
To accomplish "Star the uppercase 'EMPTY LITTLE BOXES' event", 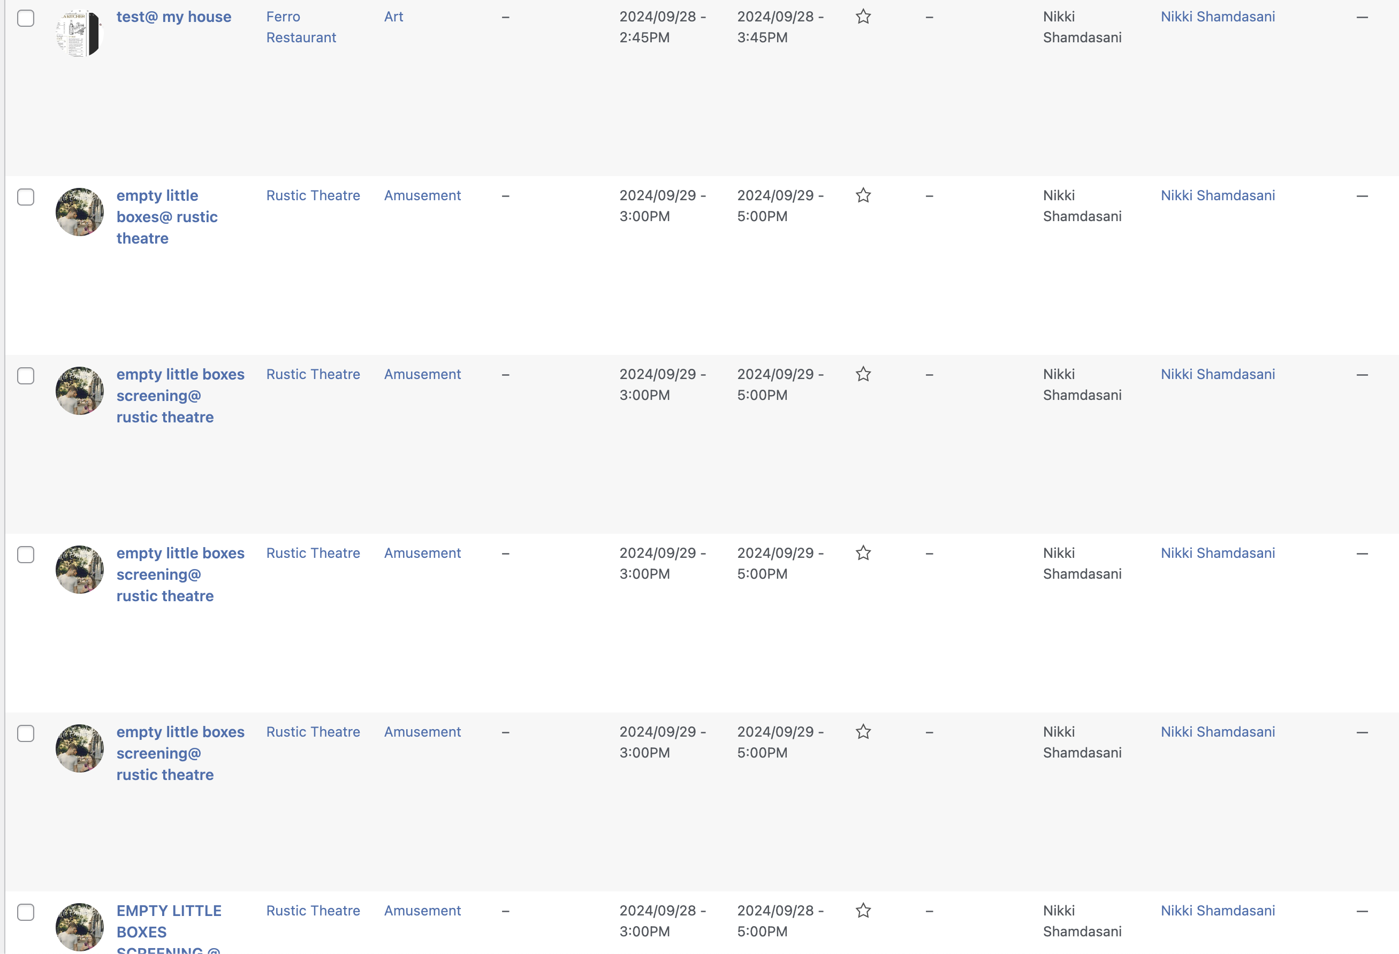I will (863, 911).
